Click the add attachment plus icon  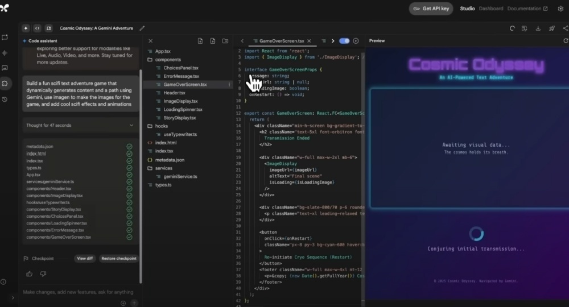click(123, 303)
